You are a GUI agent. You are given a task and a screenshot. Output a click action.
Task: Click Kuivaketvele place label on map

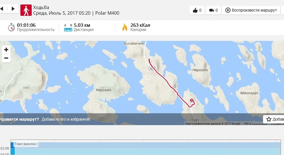click(134, 43)
